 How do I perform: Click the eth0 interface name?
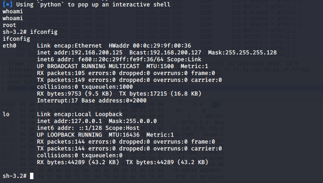pos(9,46)
